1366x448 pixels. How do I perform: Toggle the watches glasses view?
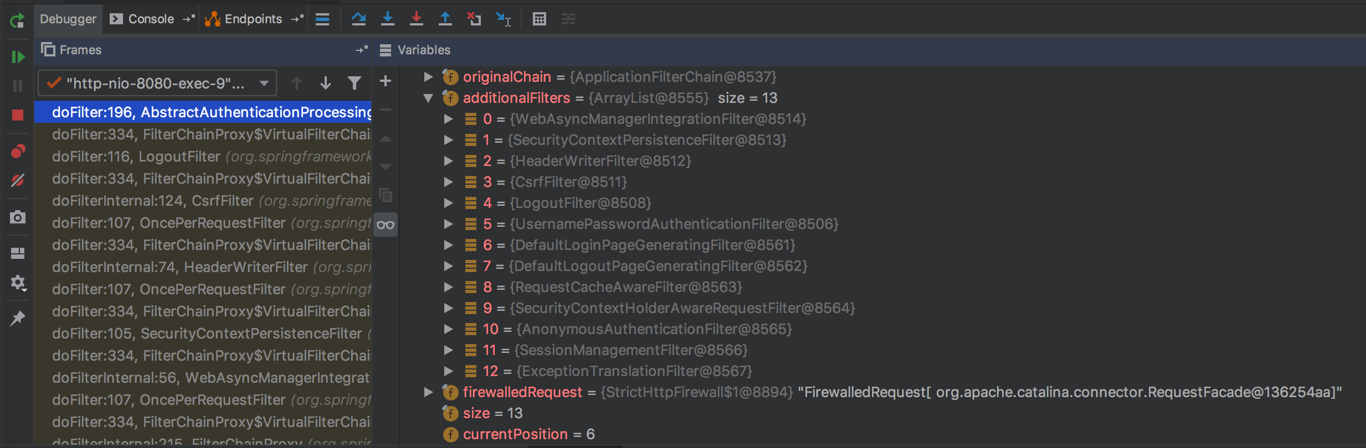tap(386, 225)
